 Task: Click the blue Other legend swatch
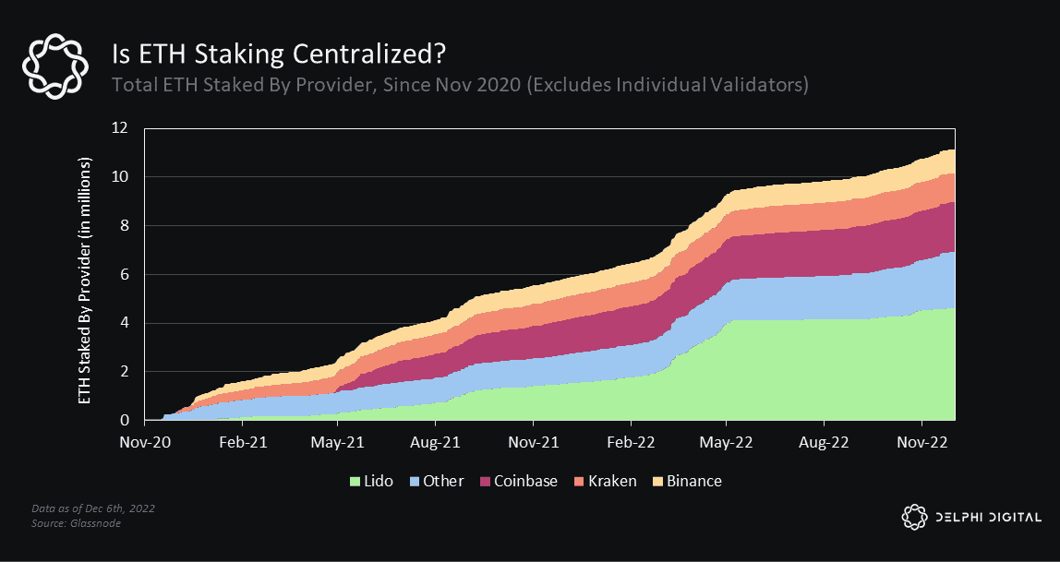pyautogui.click(x=415, y=482)
